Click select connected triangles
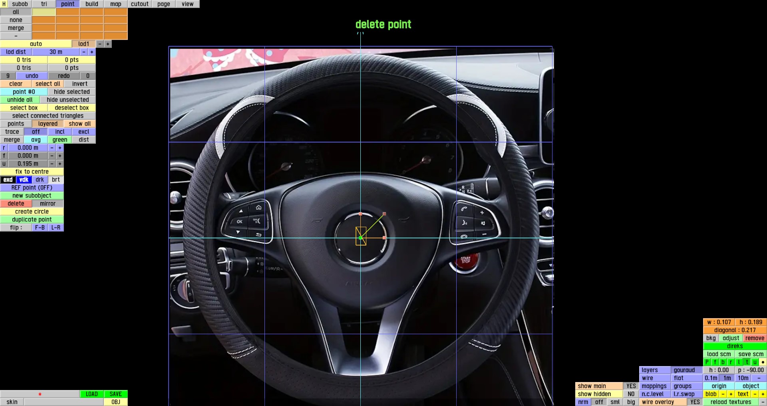Viewport: 767px width, 406px height. (48, 116)
